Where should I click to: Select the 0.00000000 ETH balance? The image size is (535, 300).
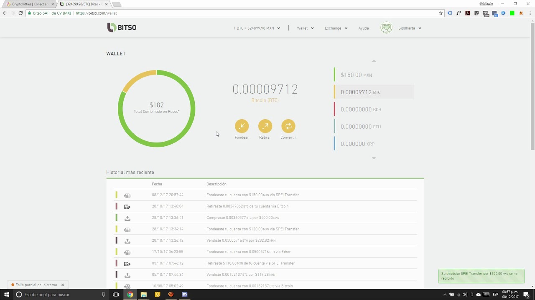point(374,127)
